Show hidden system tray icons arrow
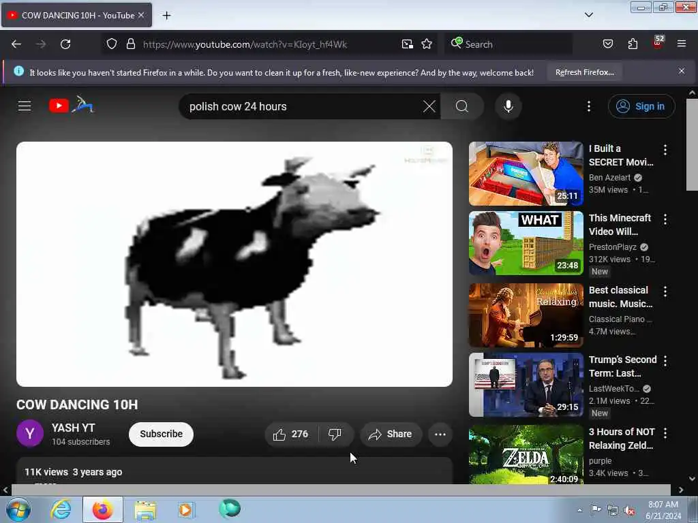 (x=579, y=510)
